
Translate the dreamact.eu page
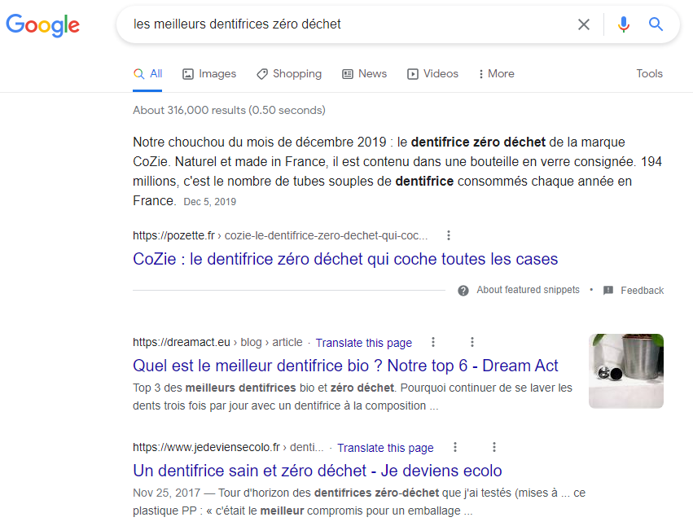point(364,343)
